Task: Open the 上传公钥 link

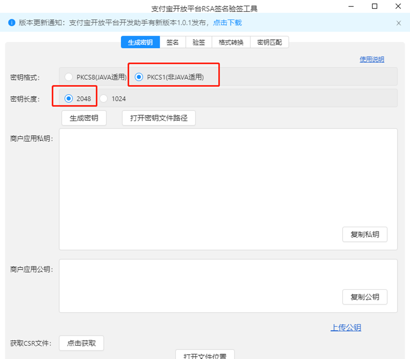Action: pyautogui.click(x=346, y=328)
